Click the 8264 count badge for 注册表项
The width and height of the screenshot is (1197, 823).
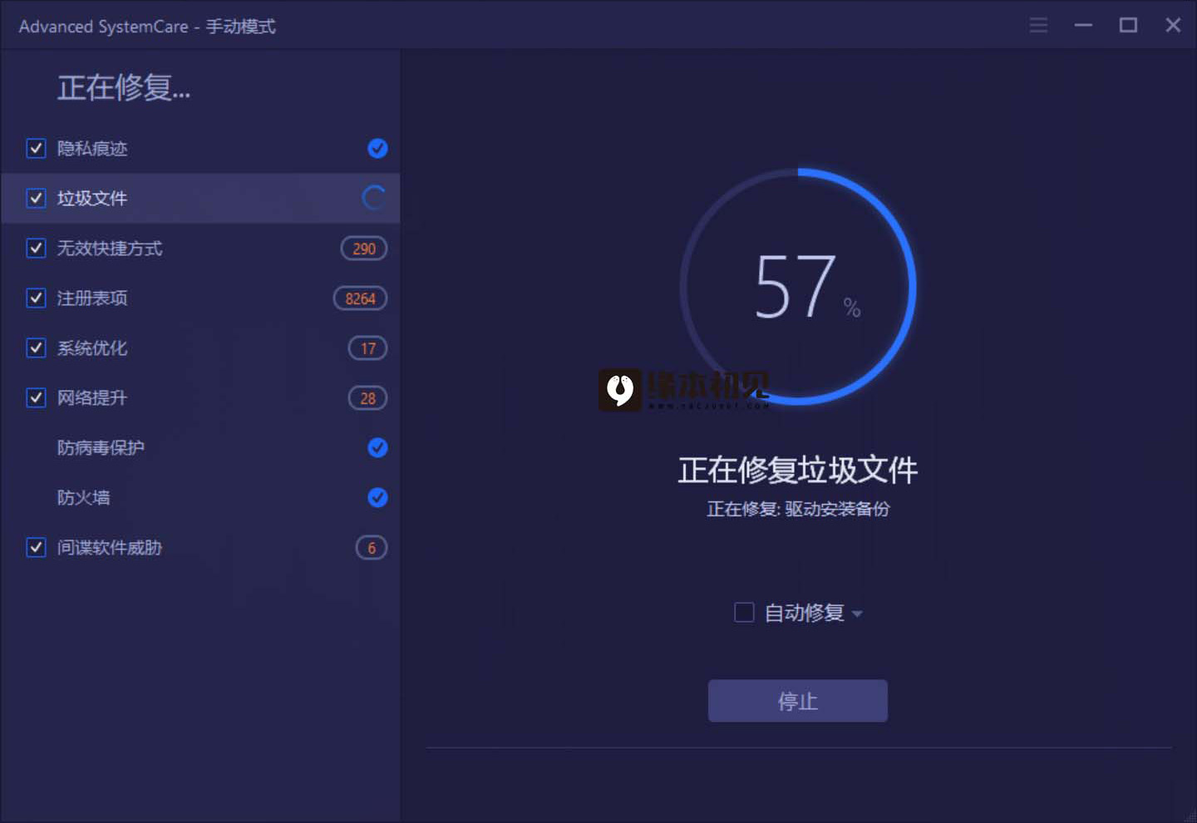click(x=360, y=298)
